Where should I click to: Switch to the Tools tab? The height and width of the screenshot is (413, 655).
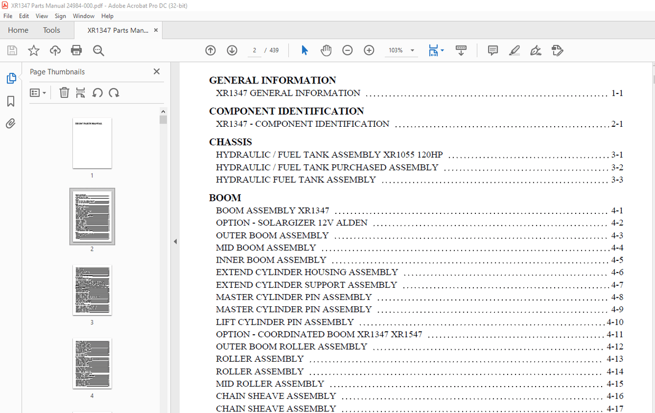pyautogui.click(x=51, y=30)
